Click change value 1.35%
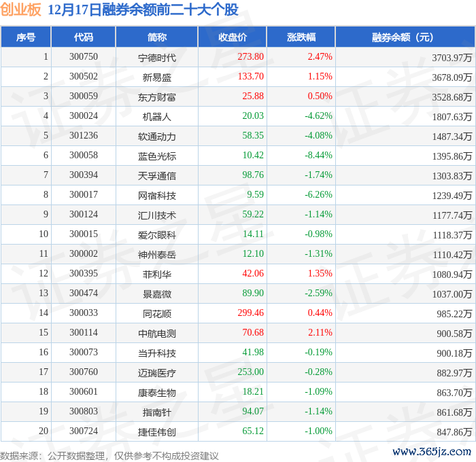476x462 pixels. click(x=320, y=274)
